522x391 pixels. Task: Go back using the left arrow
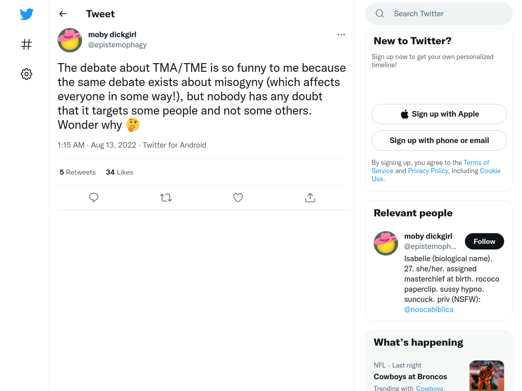coord(63,14)
